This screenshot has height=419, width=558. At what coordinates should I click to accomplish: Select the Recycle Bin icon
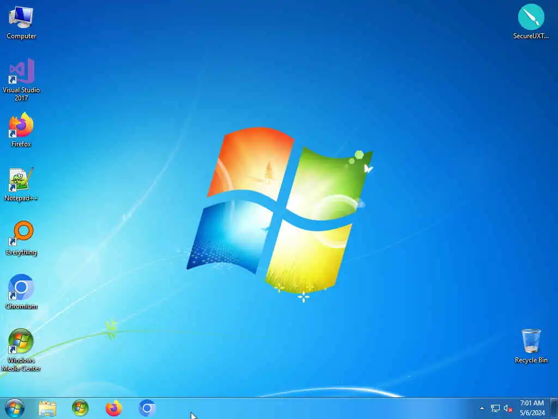531,346
